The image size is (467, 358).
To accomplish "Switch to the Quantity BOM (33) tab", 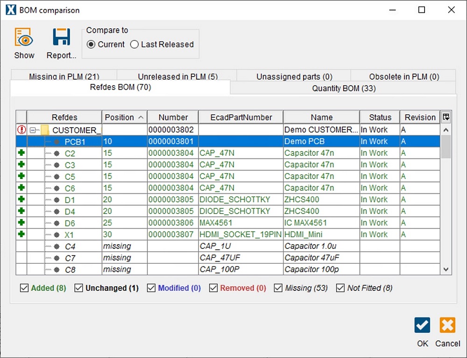I will [x=343, y=88].
